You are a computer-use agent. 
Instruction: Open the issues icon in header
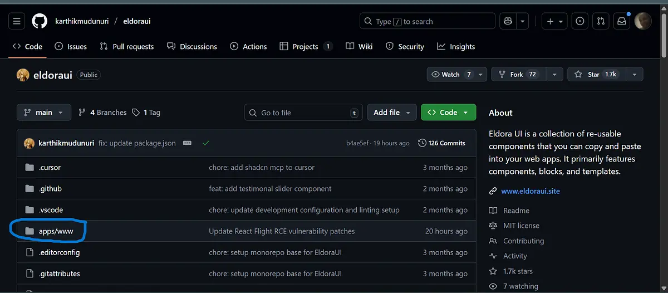[580, 21]
